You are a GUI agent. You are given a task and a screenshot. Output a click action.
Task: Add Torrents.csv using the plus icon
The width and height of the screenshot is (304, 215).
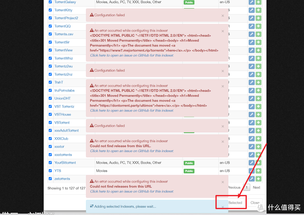pos(258,34)
